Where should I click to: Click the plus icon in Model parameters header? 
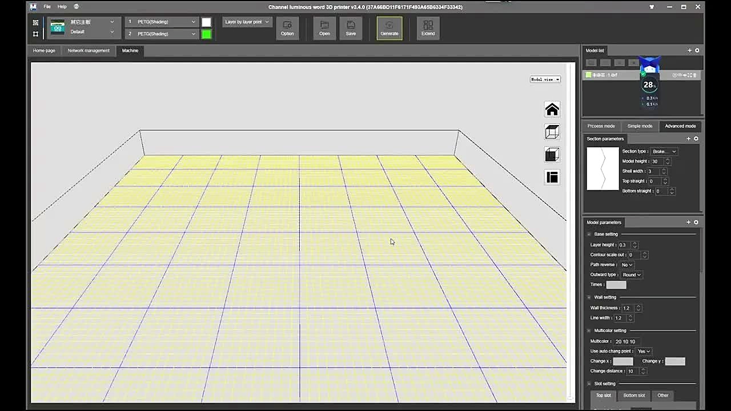[x=688, y=222]
